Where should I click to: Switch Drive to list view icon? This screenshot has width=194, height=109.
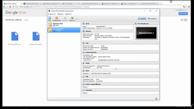[182, 20]
